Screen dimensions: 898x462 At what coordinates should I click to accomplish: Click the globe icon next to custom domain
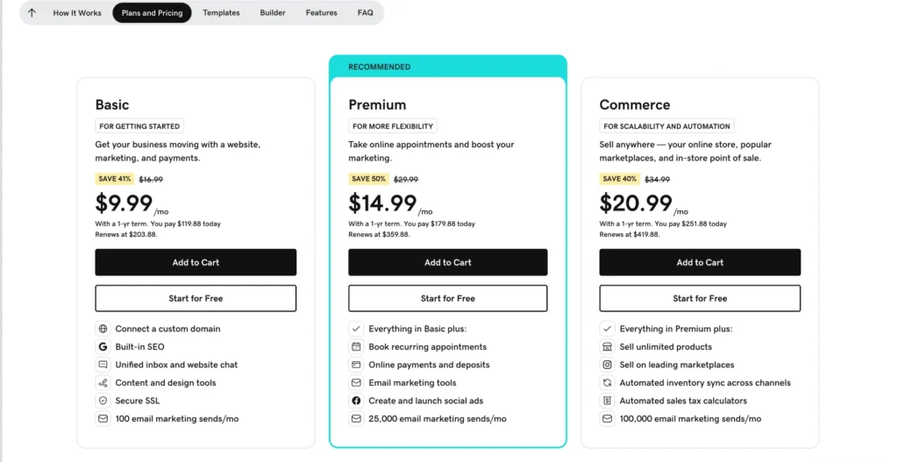click(x=103, y=329)
